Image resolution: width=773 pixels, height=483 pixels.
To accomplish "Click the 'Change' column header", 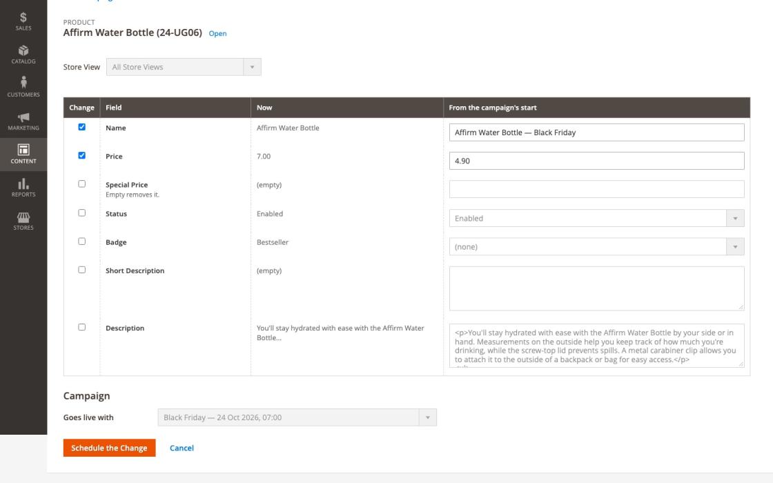I will (82, 108).
